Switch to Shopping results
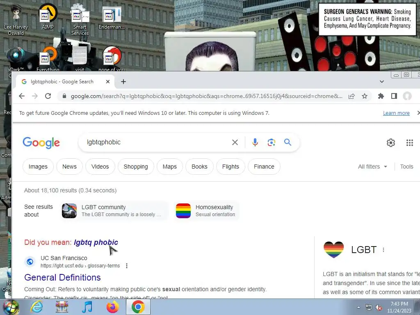 [136, 167]
